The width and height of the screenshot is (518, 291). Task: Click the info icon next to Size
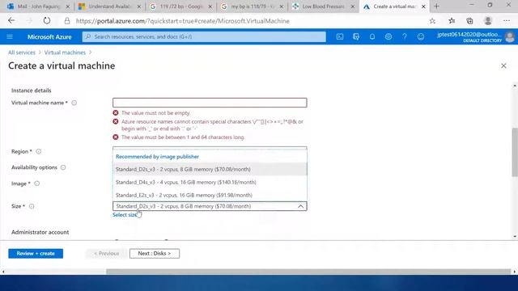pyautogui.click(x=32, y=206)
